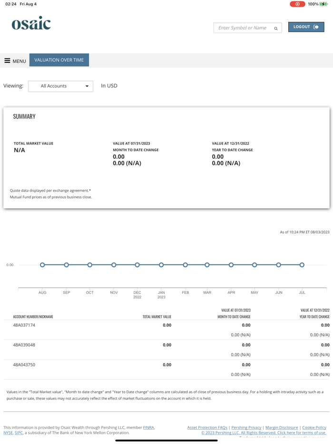This screenshot has width=333, height=444.
Task: Open the Pershing Privacy link
Action: pos(246,427)
